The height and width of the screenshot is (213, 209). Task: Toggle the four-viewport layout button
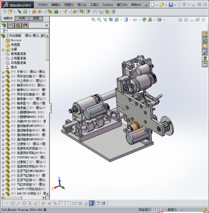point(103,203)
